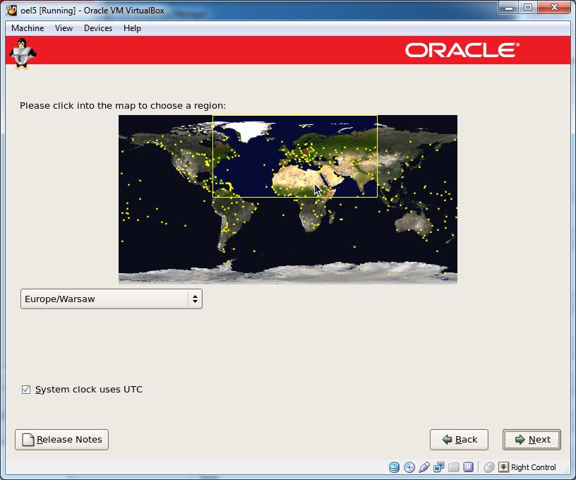
Task: Click the hard disk activity icon
Action: 394,467
